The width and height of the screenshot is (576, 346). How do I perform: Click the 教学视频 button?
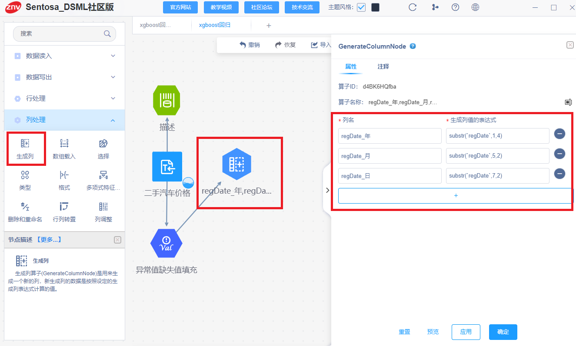point(221,7)
